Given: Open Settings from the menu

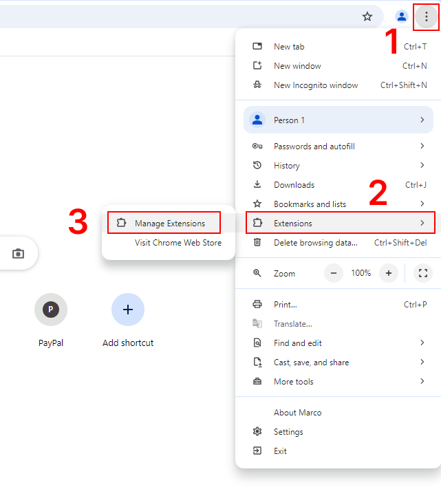Looking at the screenshot, I should click(x=338, y=431).
